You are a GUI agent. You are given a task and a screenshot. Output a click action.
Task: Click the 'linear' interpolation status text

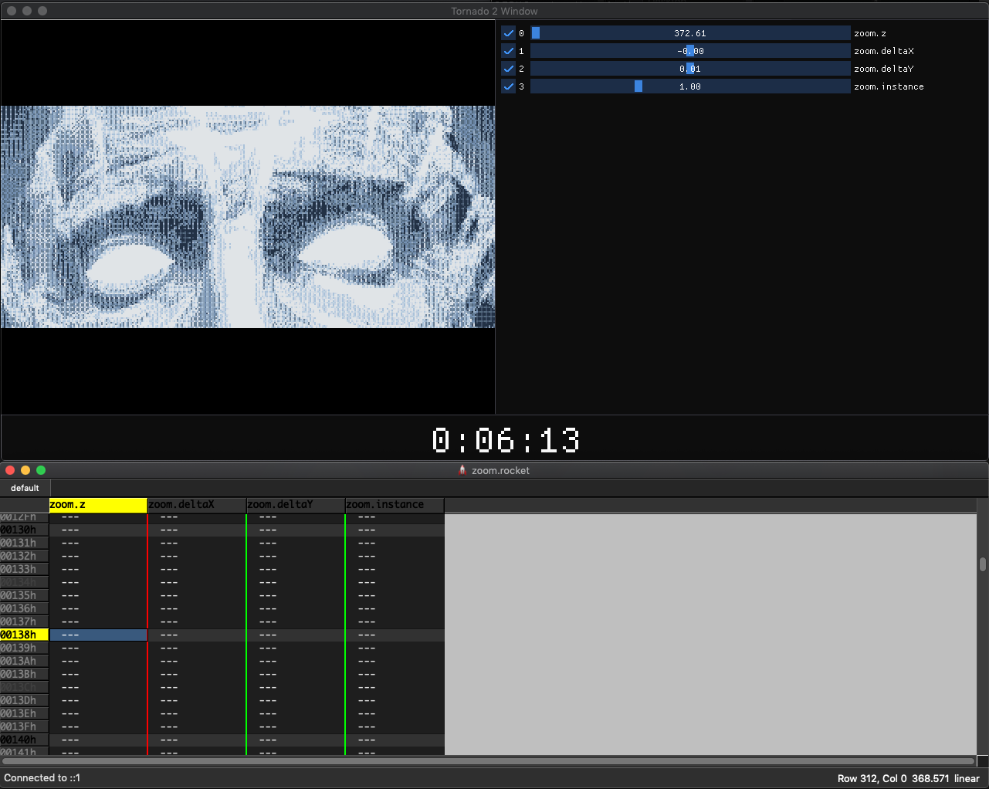tap(967, 778)
